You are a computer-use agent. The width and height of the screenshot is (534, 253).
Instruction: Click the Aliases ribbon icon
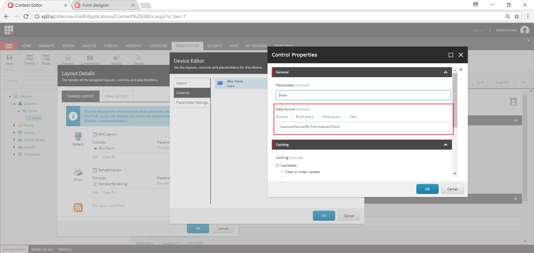tap(116, 57)
